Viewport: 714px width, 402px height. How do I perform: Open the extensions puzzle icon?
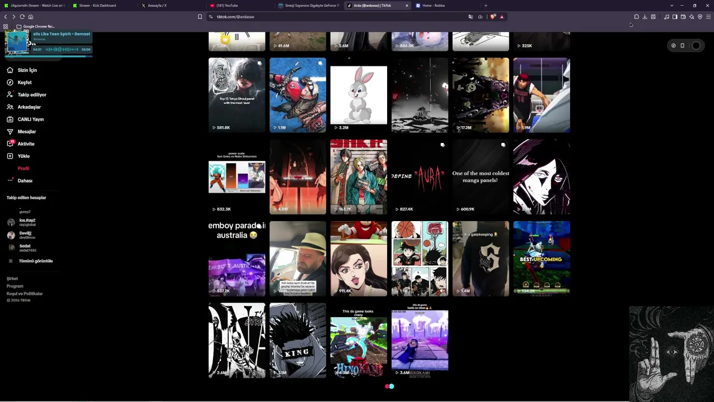click(636, 17)
